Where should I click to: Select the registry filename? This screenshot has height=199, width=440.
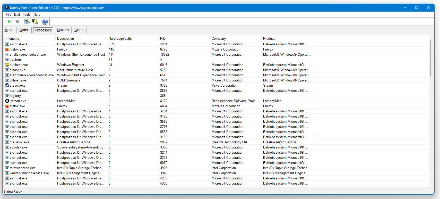tap(15, 96)
